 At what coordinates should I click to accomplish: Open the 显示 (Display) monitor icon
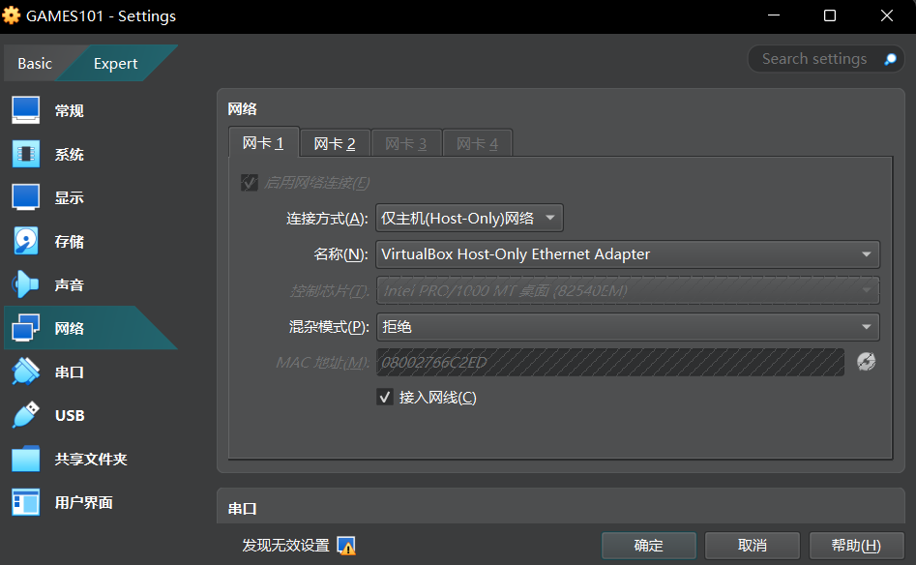coord(25,197)
